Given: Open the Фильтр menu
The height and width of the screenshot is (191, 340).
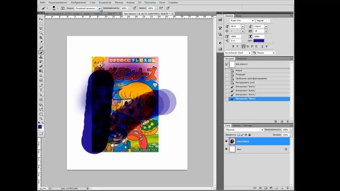Looking at the screenshot, I should (119, 2).
